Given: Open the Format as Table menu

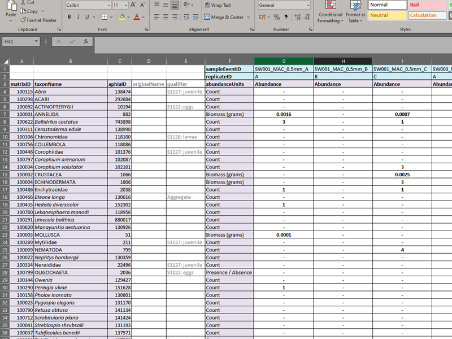Looking at the screenshot, I should click(355, 18).
